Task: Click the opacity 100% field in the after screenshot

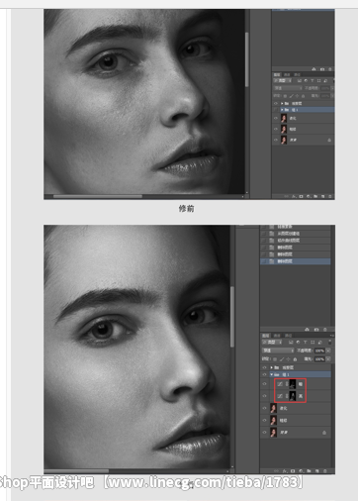Action: (x=319, y=351)
